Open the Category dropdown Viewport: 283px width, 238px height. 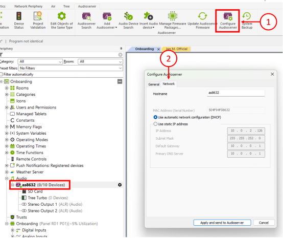point(40,61)
